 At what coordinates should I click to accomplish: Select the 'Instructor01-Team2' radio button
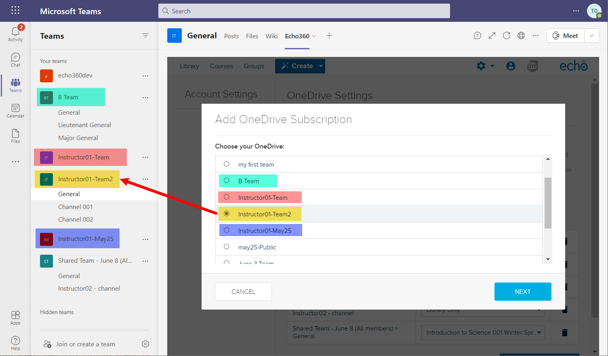(x=227, y=214)
